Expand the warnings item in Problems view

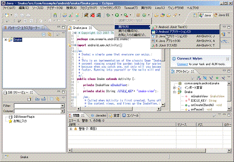71,129
